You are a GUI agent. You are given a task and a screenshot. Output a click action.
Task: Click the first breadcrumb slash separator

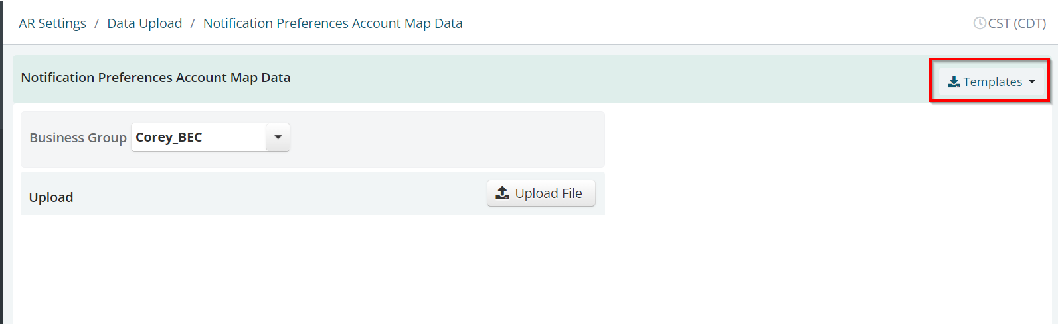[x=96, y=23]
